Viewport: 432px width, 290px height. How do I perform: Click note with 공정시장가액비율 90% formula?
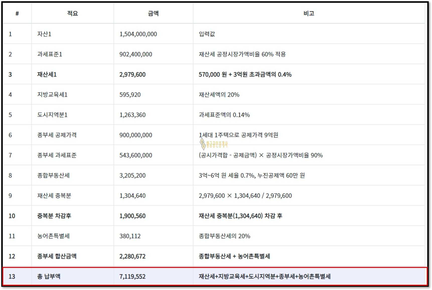261,155
